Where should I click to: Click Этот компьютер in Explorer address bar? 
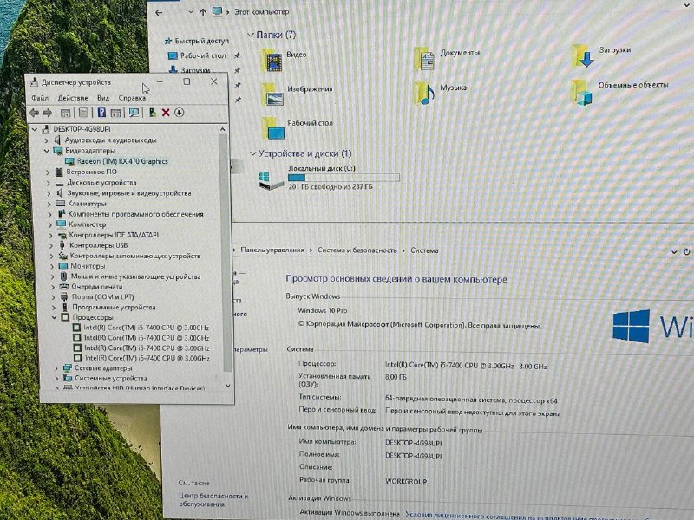[262, 12]
